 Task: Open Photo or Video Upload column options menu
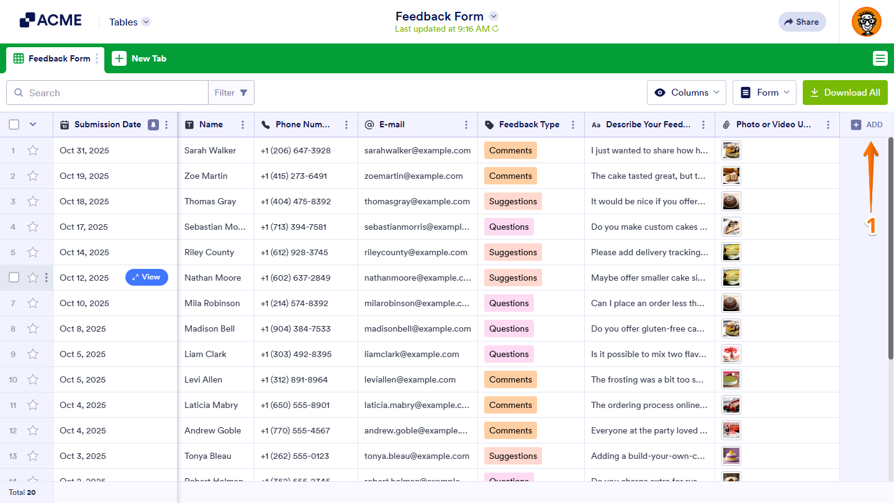tap(828, 125)
